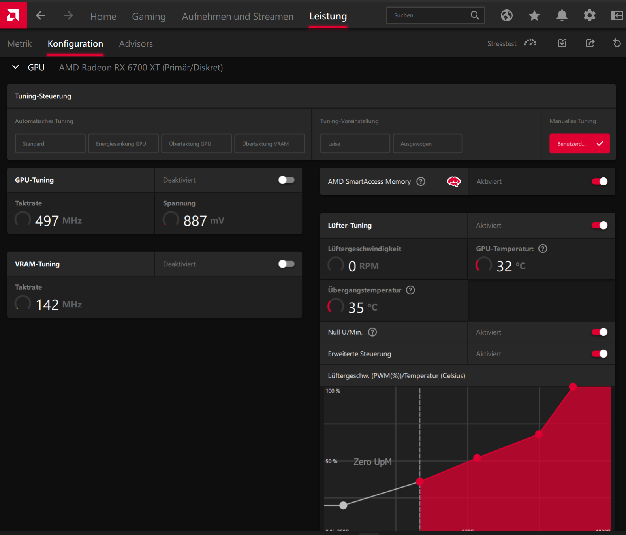Select Übertaktung VRAM preset

(x=269, y=143)
